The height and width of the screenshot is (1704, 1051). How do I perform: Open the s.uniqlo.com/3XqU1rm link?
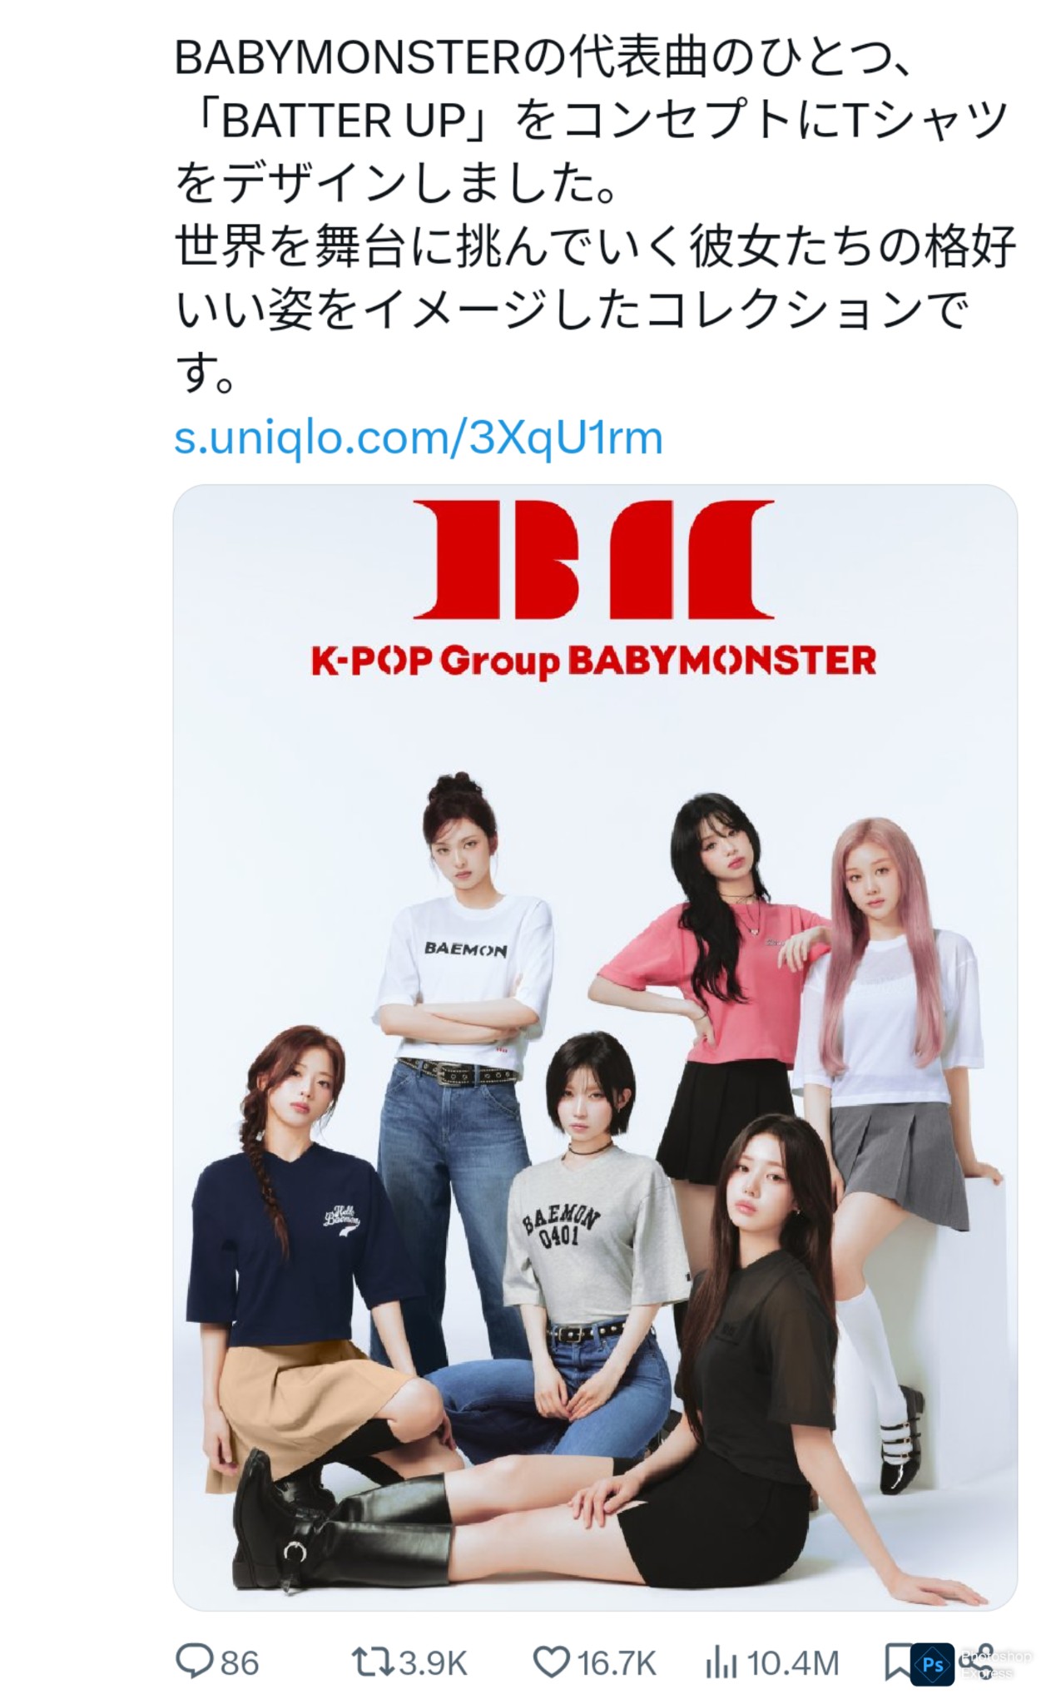click(x=419, y=437)
